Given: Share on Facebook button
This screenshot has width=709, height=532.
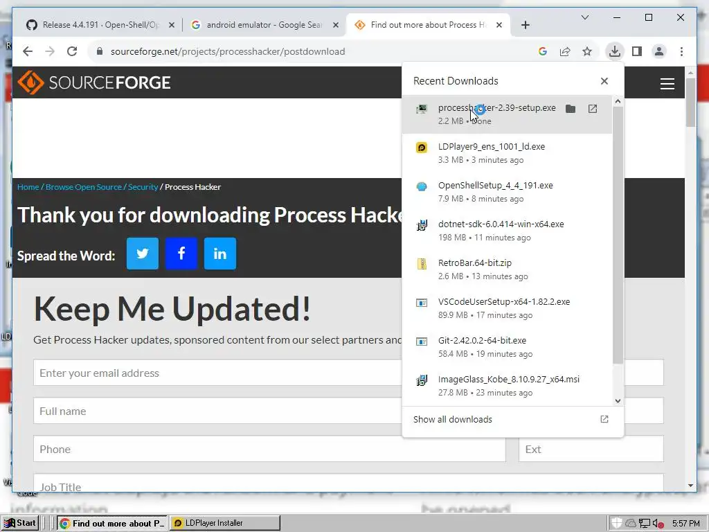Looking at the screenshot, I should pos(181,254).
